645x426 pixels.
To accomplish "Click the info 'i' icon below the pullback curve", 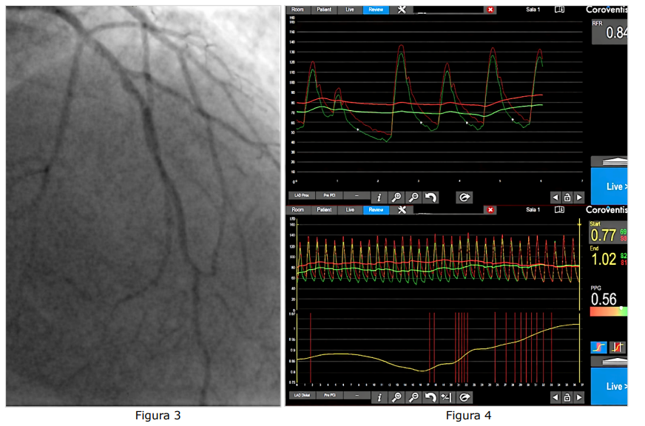I will 379,397.
